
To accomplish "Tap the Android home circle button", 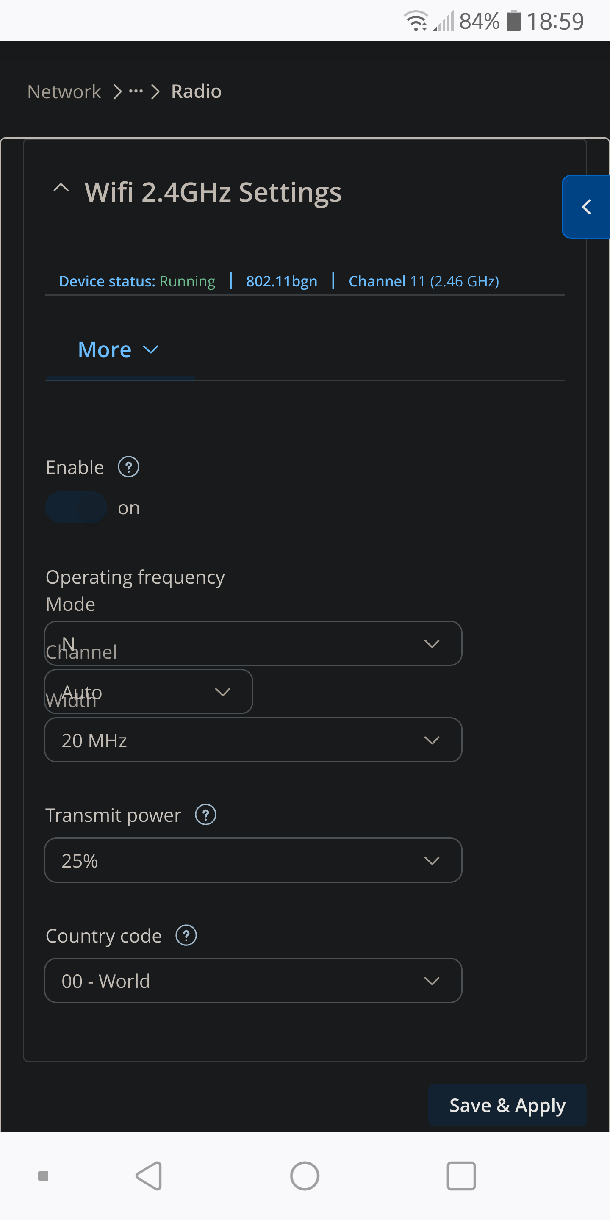I will tap(305, 1176).
